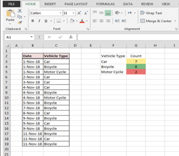Open the font size 11 dropdown
This screenshot has height=156, width=179.
(x=73, y=13)
